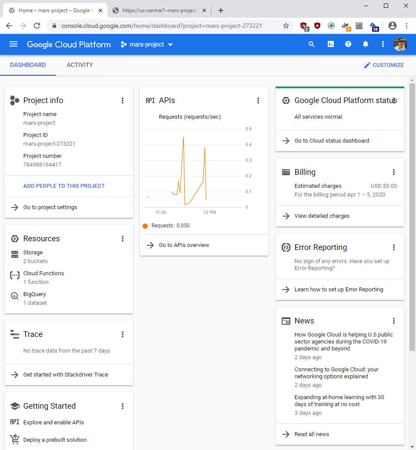Image resolution: width=416 pixels, height=450 pixels.
Task: Go back in browser history
Action: coord(9,26)
